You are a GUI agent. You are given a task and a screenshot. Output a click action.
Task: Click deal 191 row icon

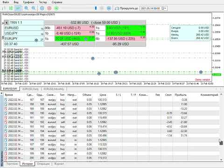pos(6,118)
